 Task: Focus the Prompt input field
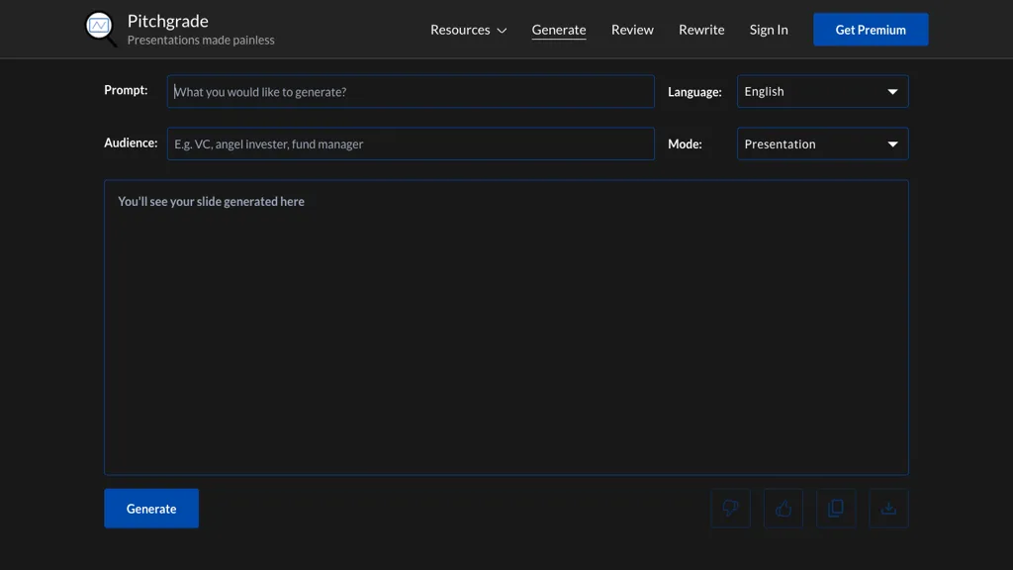(x=411, y=91)
